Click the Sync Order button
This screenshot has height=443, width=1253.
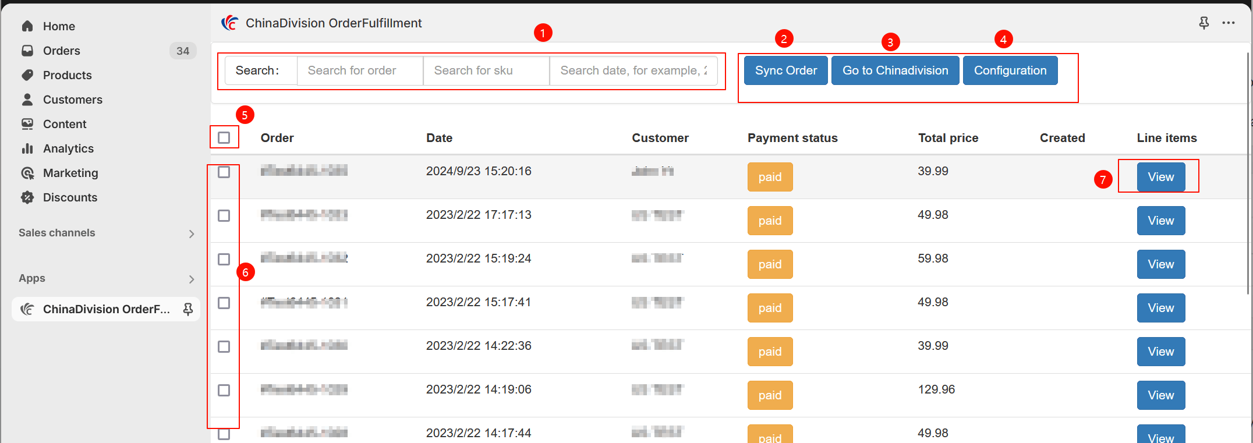(x=786, y=70)
